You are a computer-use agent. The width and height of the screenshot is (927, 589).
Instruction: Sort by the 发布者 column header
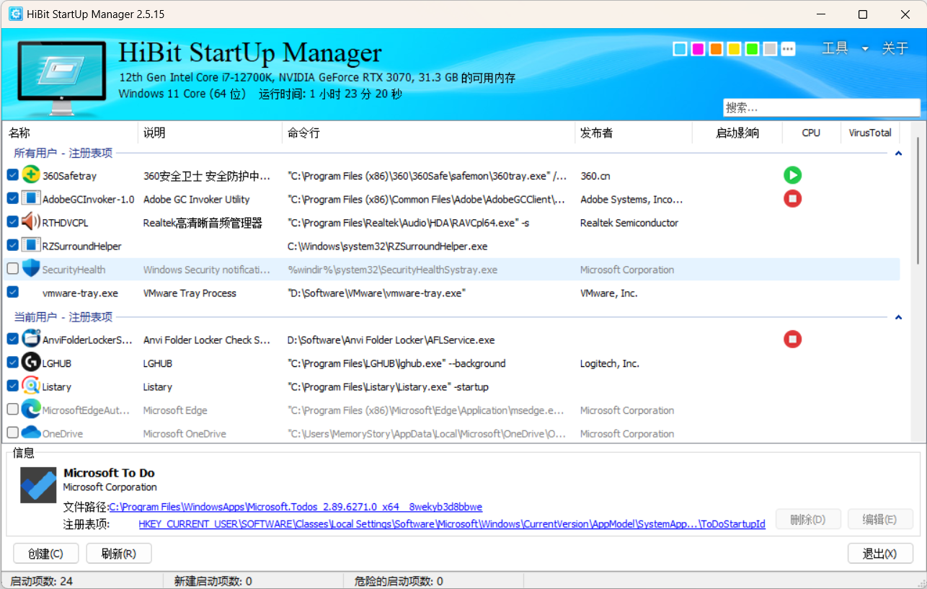(x=634, y=133)
